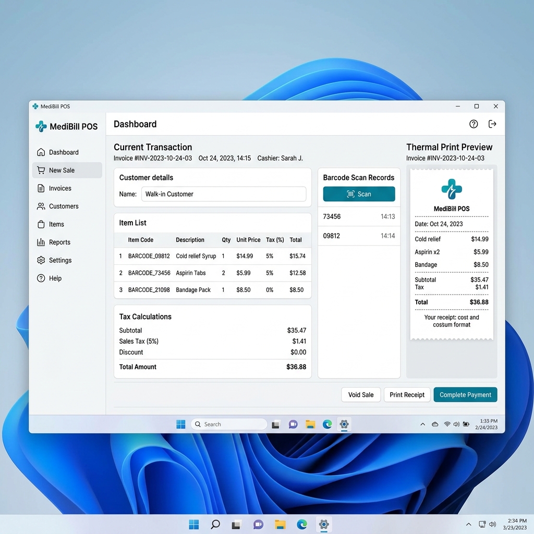This screenshot has width=534, height=534.
Task: Click the shopping cart icon for New Sale
Action: pyautogui.click(x=41, y=170)
